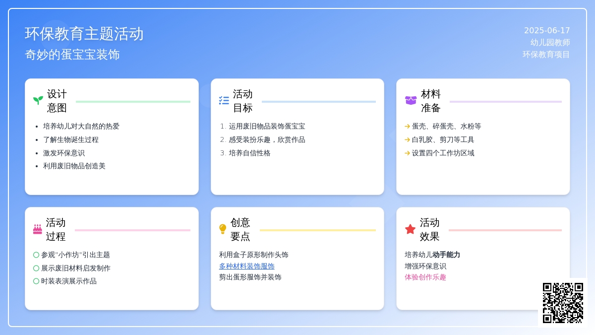Click the text 幼儿园教师

coord(550,43)
